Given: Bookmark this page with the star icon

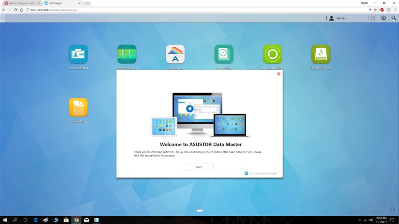Looking at the screenshot, I should [376, 10].
